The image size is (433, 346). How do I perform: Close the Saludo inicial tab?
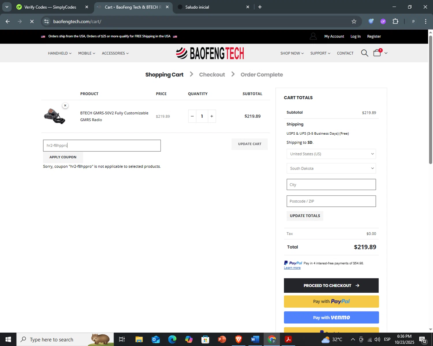click(x=248, y=7)
